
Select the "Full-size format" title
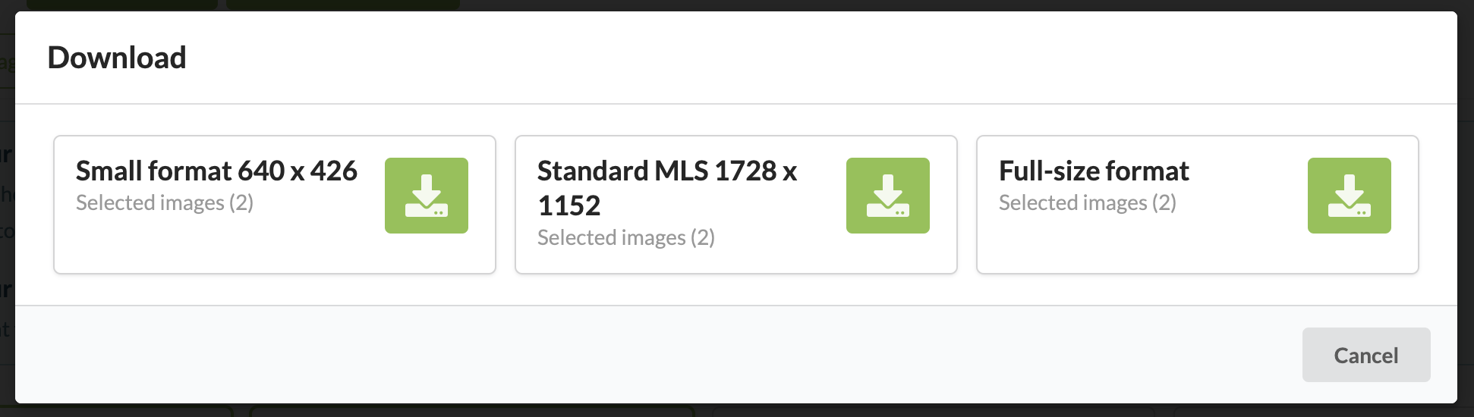1094,171
